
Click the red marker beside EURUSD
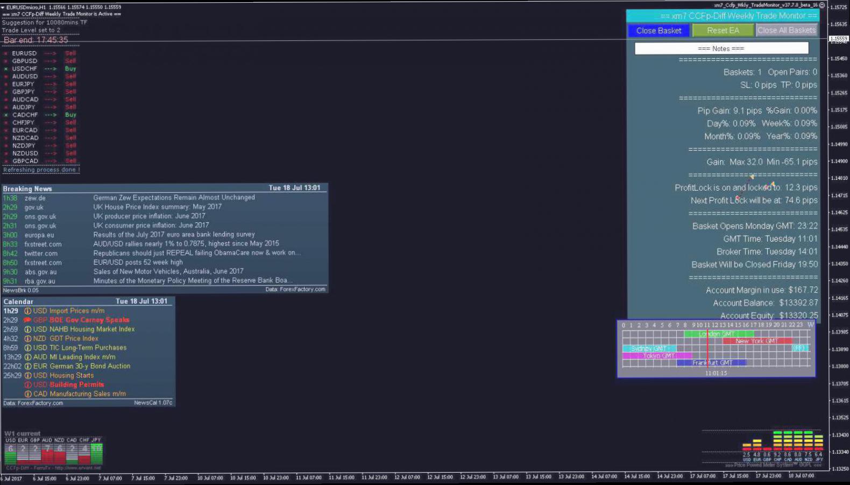6,53
